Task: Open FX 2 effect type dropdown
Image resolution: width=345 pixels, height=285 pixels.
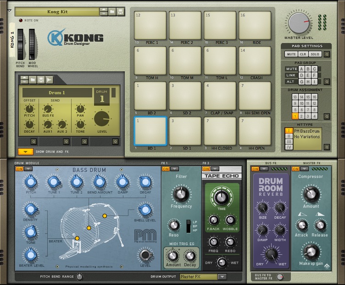Action: coord(215,169)
